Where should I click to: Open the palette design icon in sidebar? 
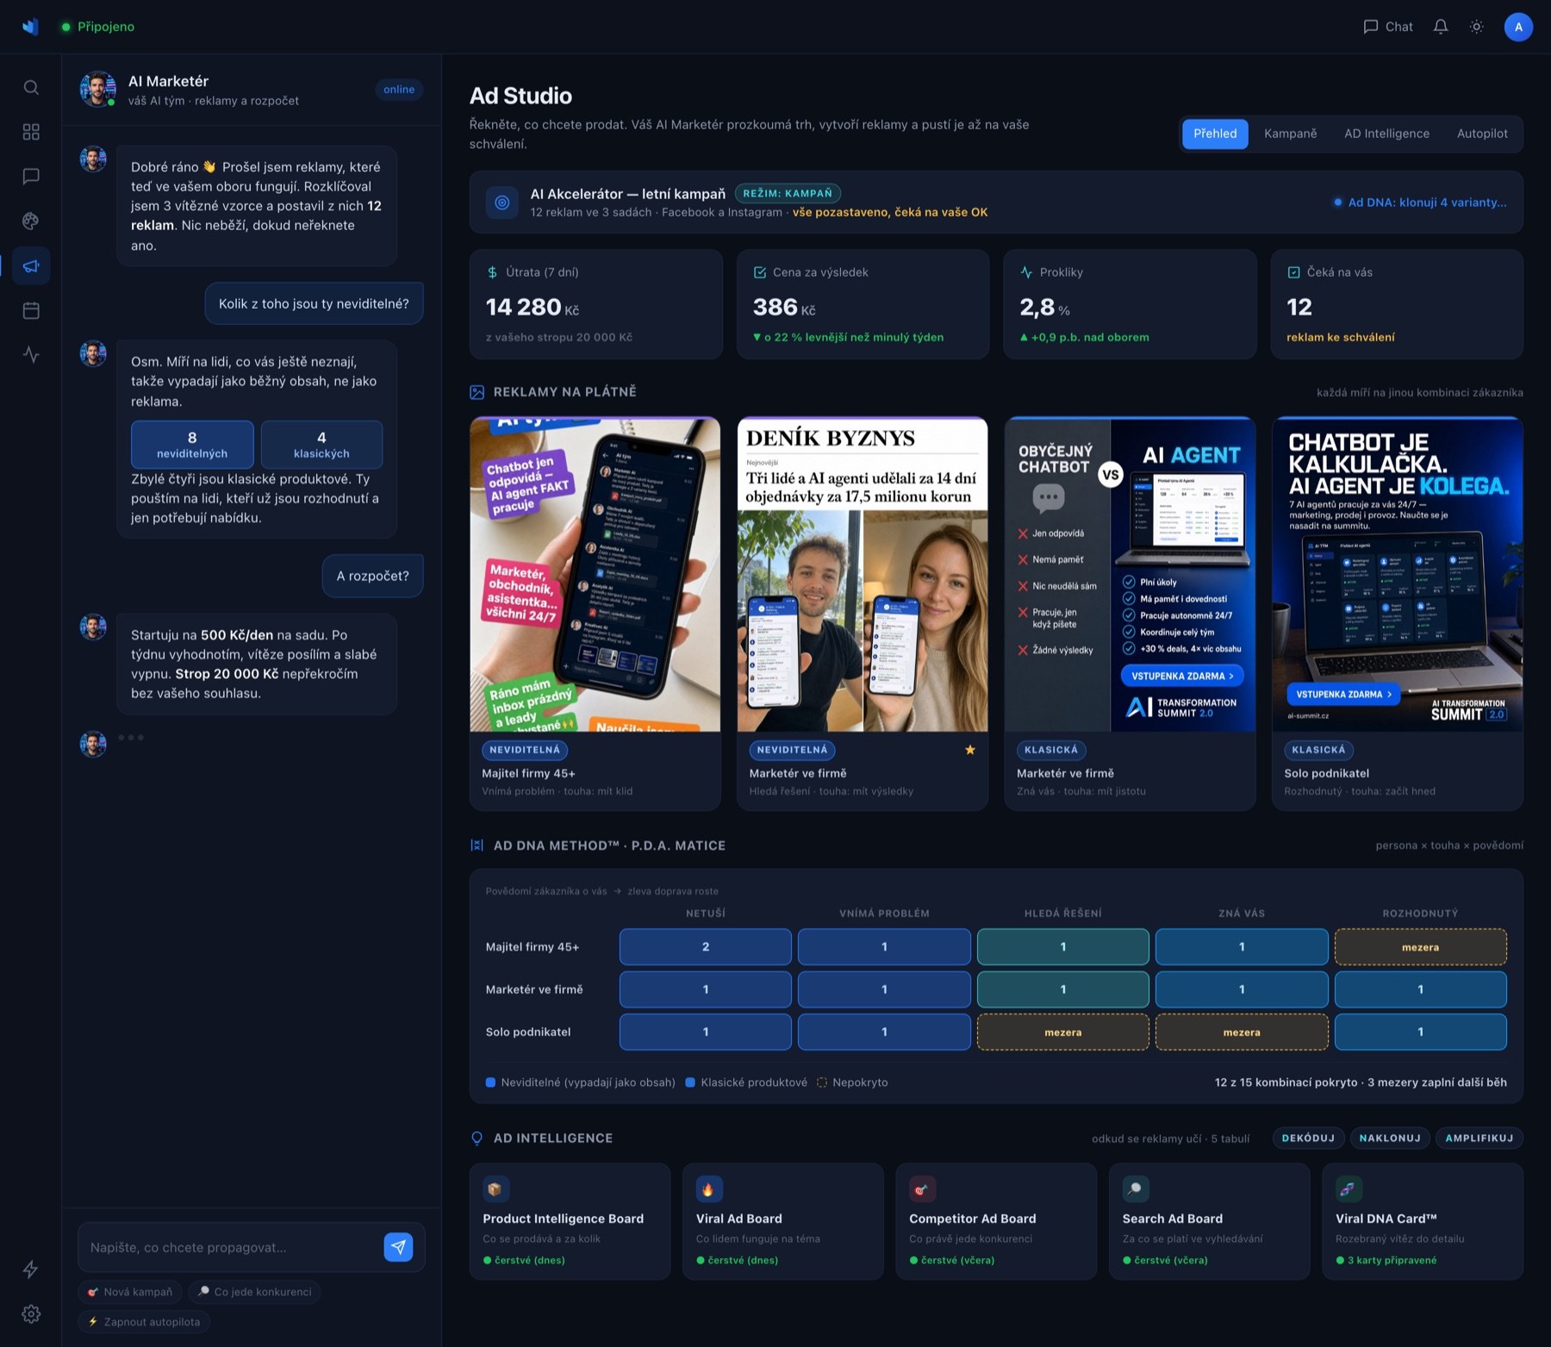click(31, 221)
